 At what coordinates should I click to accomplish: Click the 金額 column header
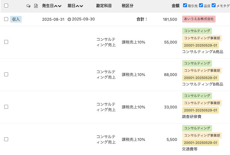(x=176, y=6)
